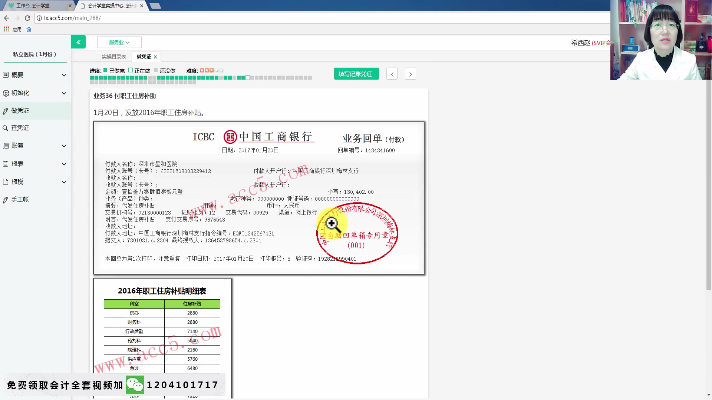Switch to the 实操目录表 tab

pyautogui.click(x=113, y=56)
